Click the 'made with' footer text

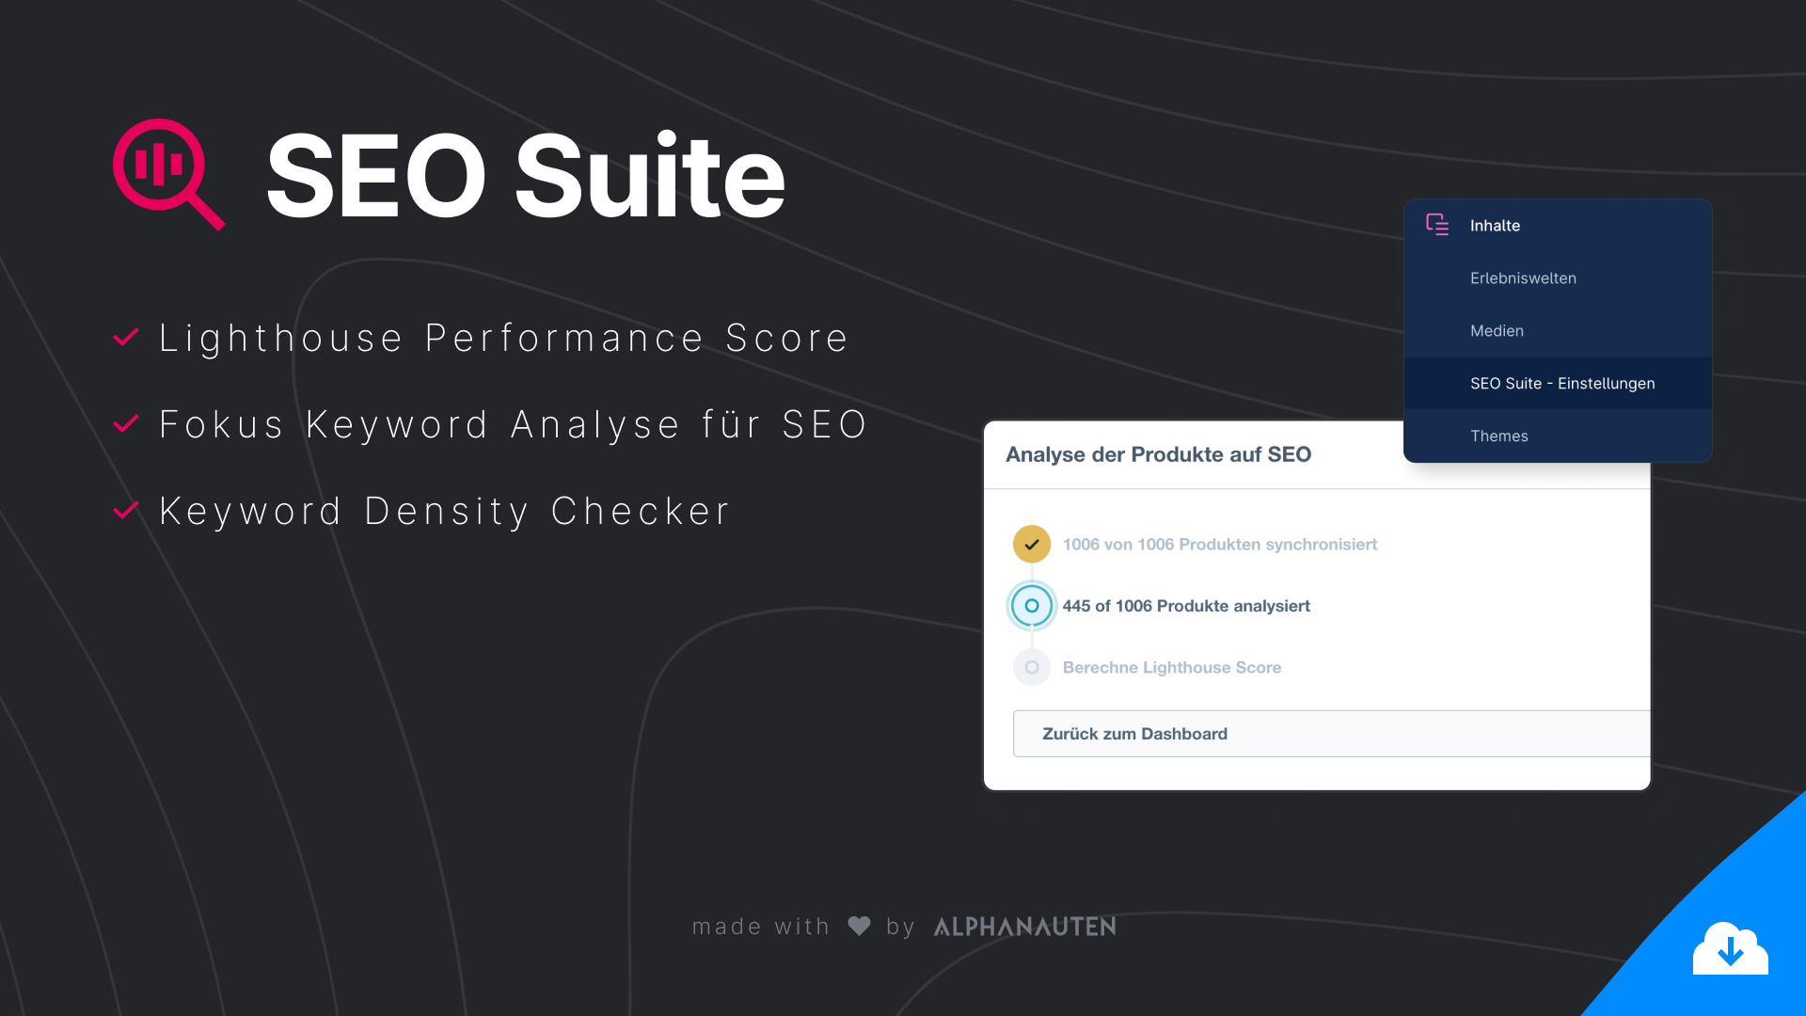pyautogui.click(x=761, y=927)
